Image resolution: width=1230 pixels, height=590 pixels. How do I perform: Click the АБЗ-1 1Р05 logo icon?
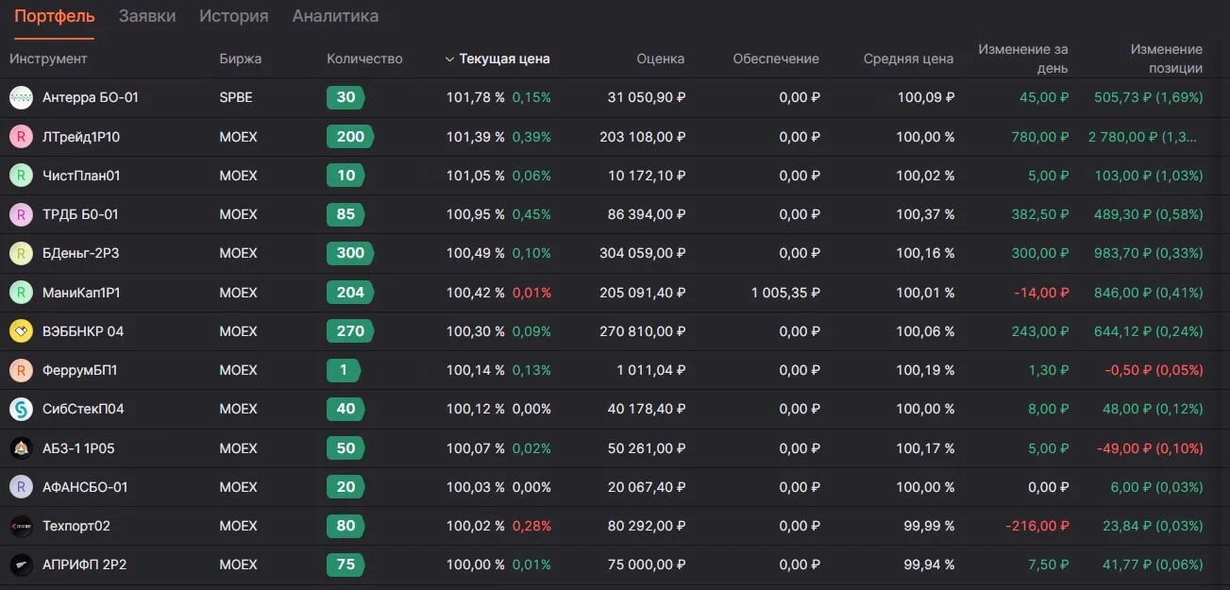(21, 448)
